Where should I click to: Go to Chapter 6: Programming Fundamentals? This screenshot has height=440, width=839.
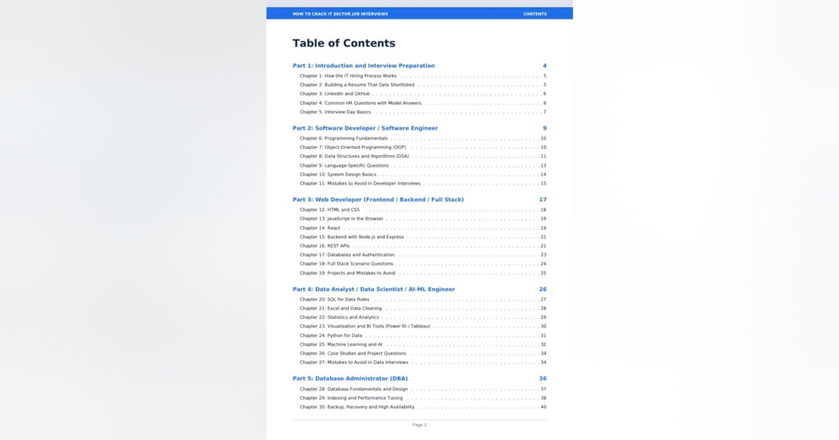(x=343, y=138)
